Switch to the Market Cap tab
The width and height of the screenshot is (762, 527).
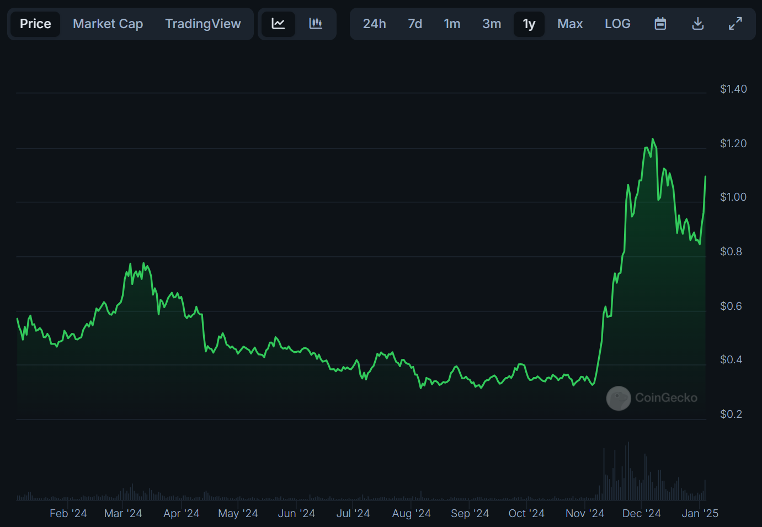coord(108,24)
